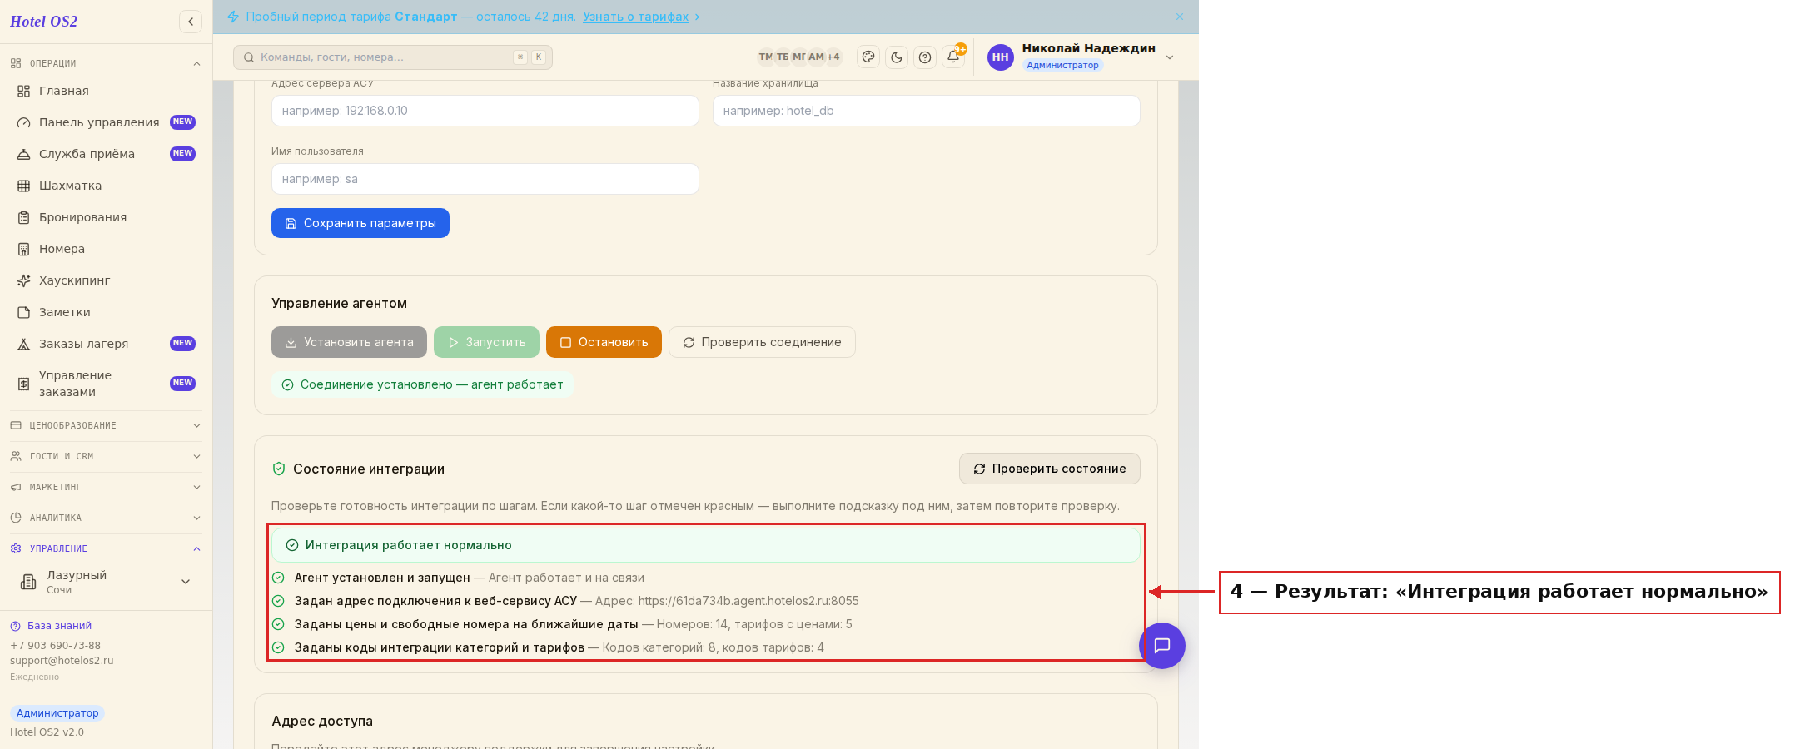The image size is (1800, 749).
Task: Click the search commands field
Action: [393, 57]
